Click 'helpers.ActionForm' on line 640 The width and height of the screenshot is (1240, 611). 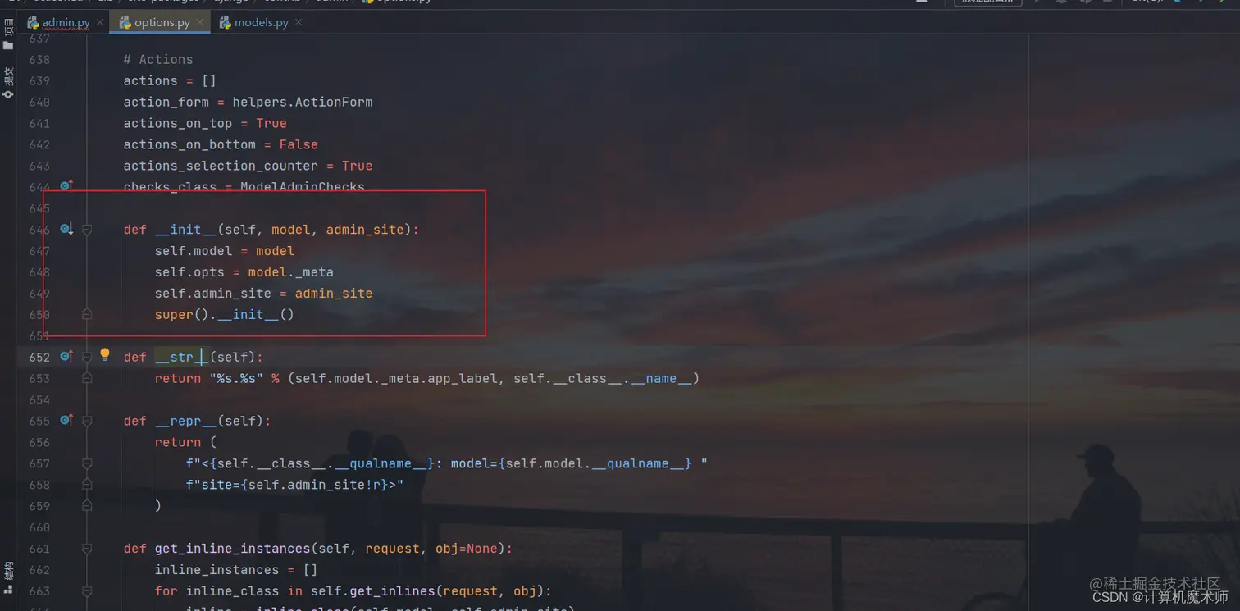[303, 102]
